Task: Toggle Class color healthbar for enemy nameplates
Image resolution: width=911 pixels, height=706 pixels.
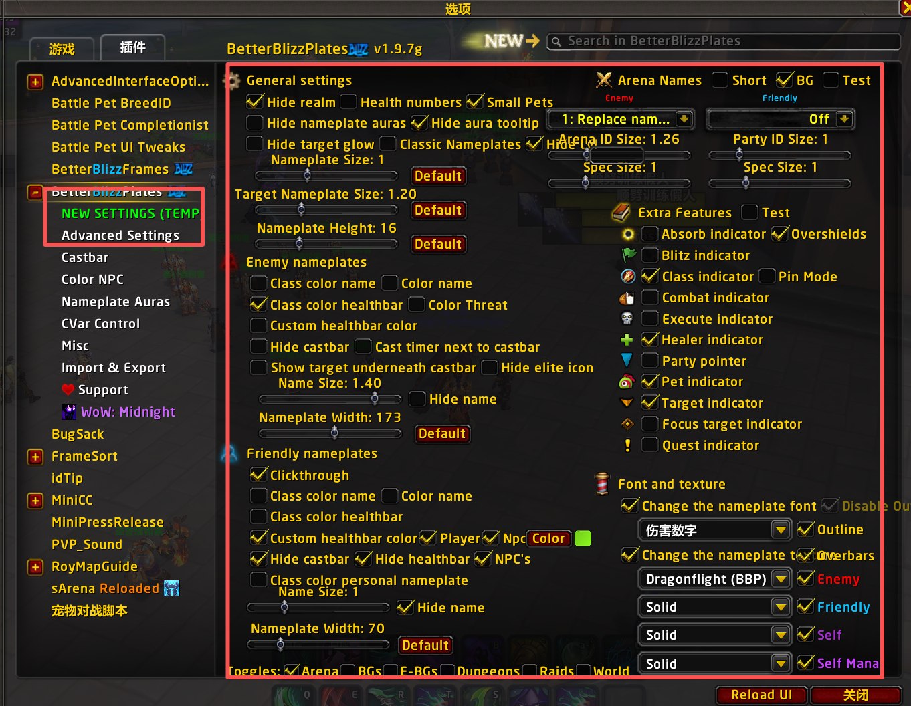Action: coord(259,304)
